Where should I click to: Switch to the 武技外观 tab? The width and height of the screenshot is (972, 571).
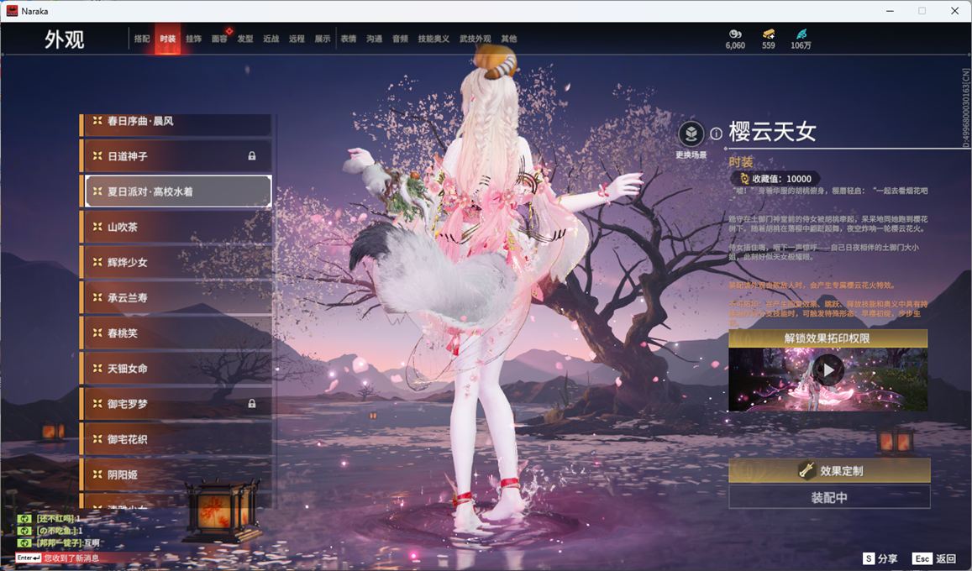click(x=475, y=39)
